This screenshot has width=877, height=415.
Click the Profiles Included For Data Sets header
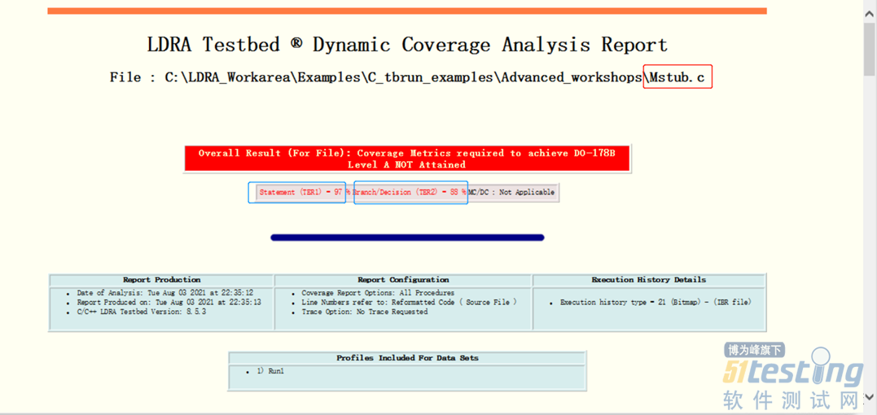[x=407, y=358]
